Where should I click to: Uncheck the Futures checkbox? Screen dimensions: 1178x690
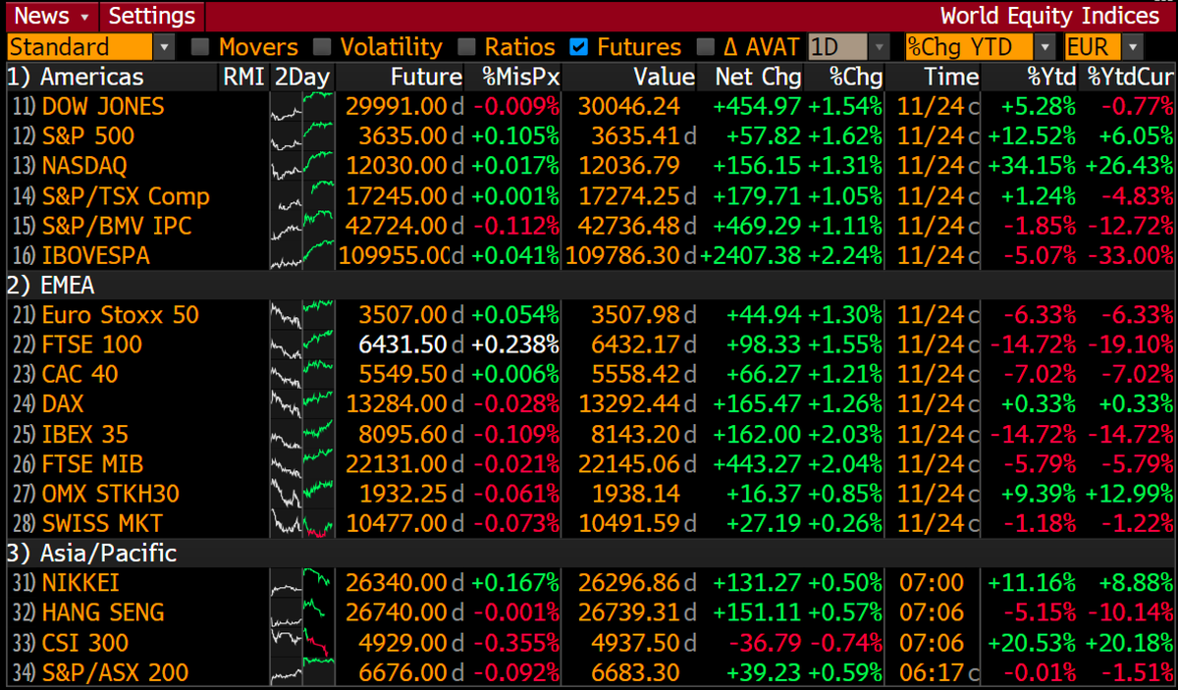tap(579, 47)
